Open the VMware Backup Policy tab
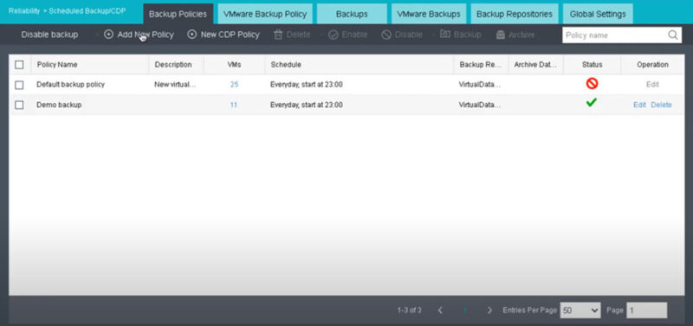This screenshot has height=326, width=693. [x=265, y=14]
